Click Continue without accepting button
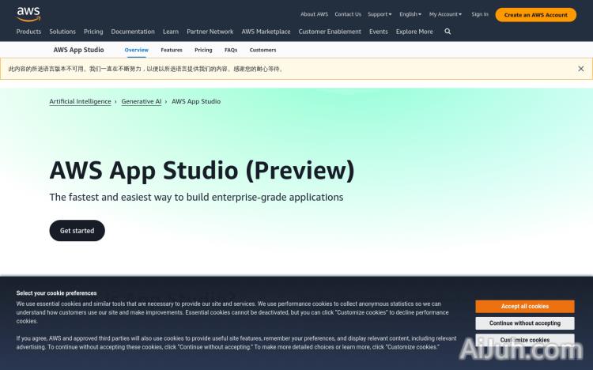This screenshot has width=593, height=370. (524, 323)
